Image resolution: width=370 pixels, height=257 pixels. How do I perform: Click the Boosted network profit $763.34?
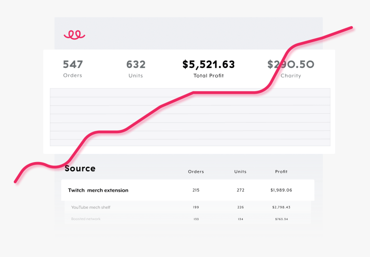pos(281,219)
